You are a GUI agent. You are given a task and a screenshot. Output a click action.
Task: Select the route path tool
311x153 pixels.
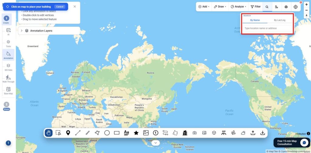(165, 133)
